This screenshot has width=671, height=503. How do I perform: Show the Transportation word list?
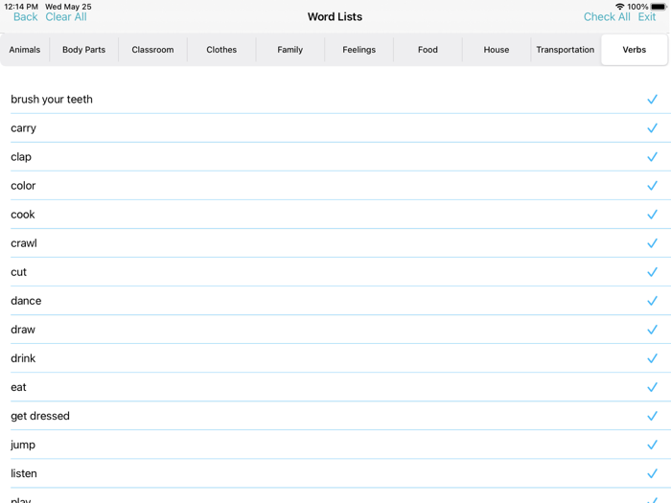[x=565, y=50]
